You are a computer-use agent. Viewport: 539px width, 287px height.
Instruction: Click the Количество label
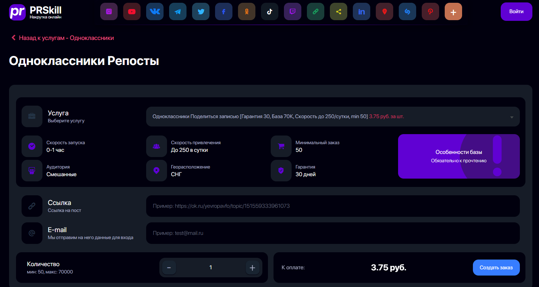coord(43,264)
